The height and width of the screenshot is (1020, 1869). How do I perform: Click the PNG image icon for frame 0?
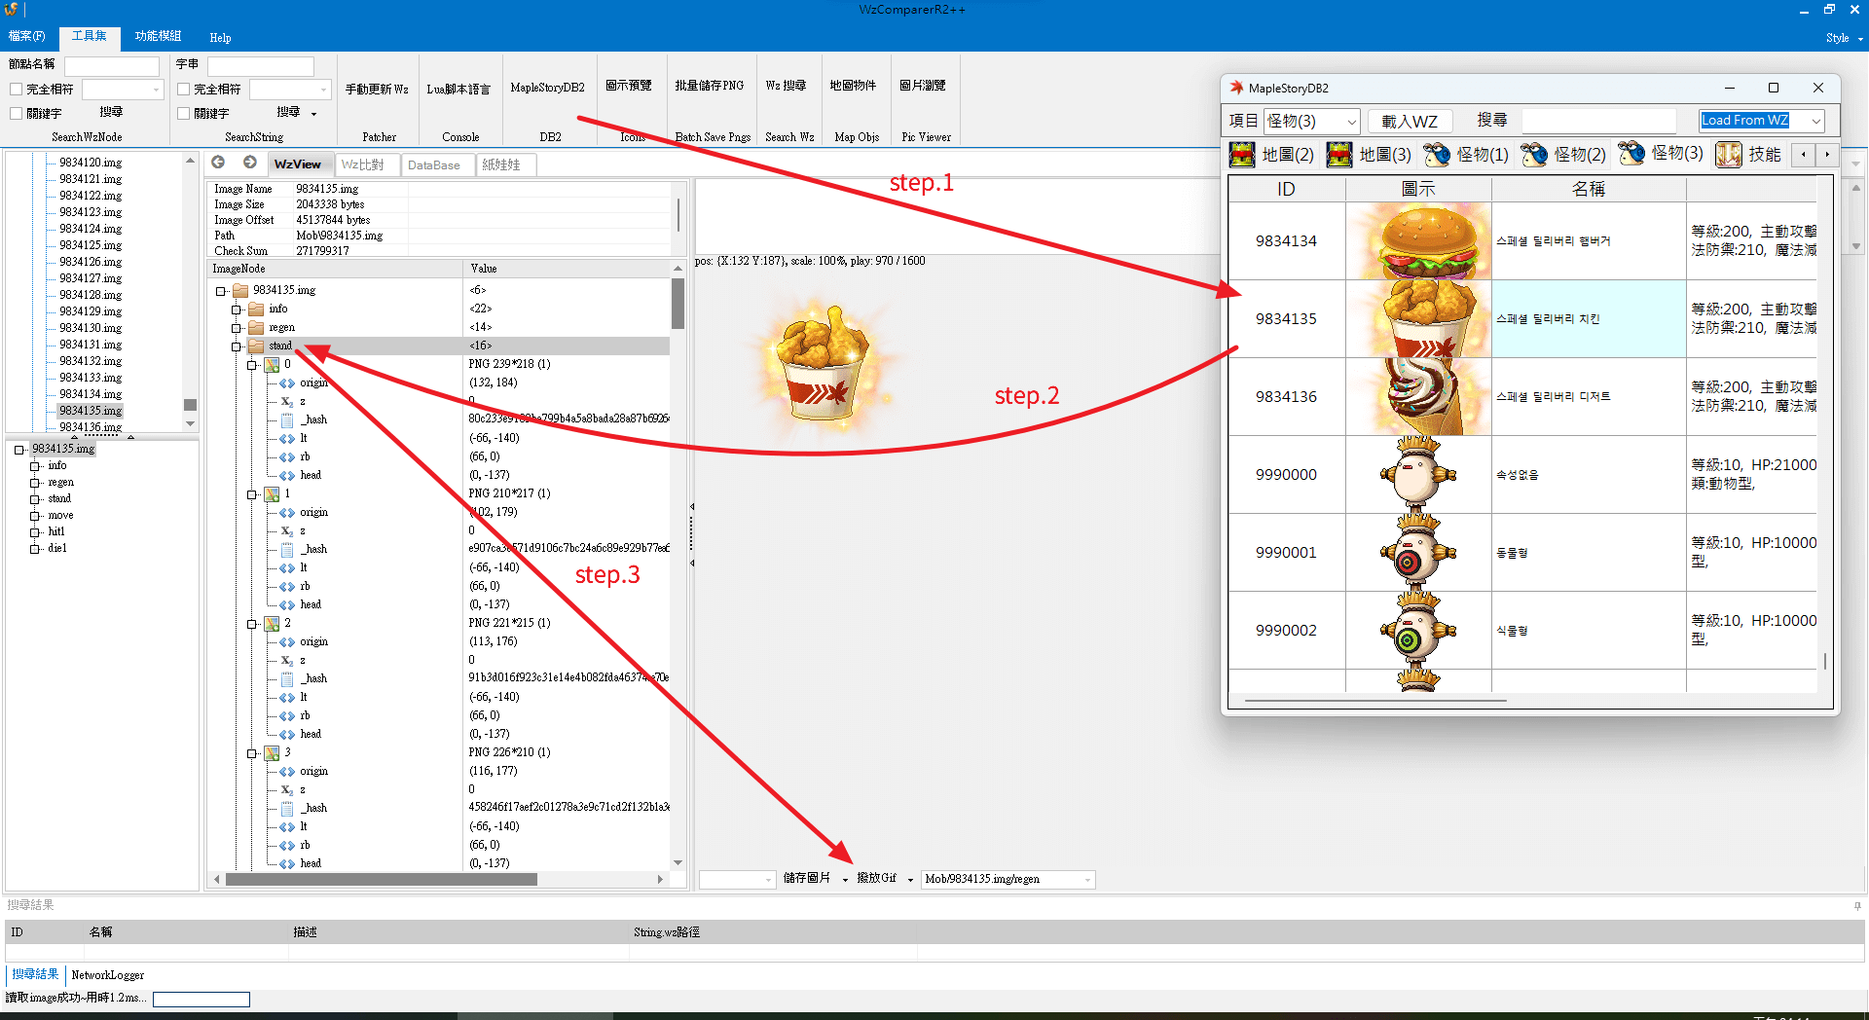(273, 365)
